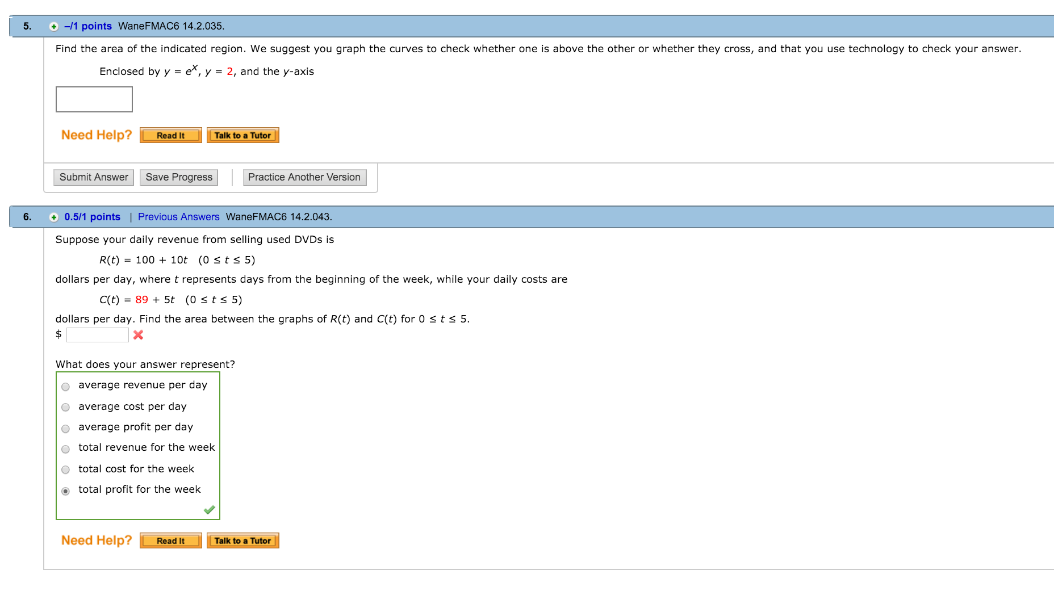
Task: Click the dollar amount answer field
Action: click(x=97, y=334)
